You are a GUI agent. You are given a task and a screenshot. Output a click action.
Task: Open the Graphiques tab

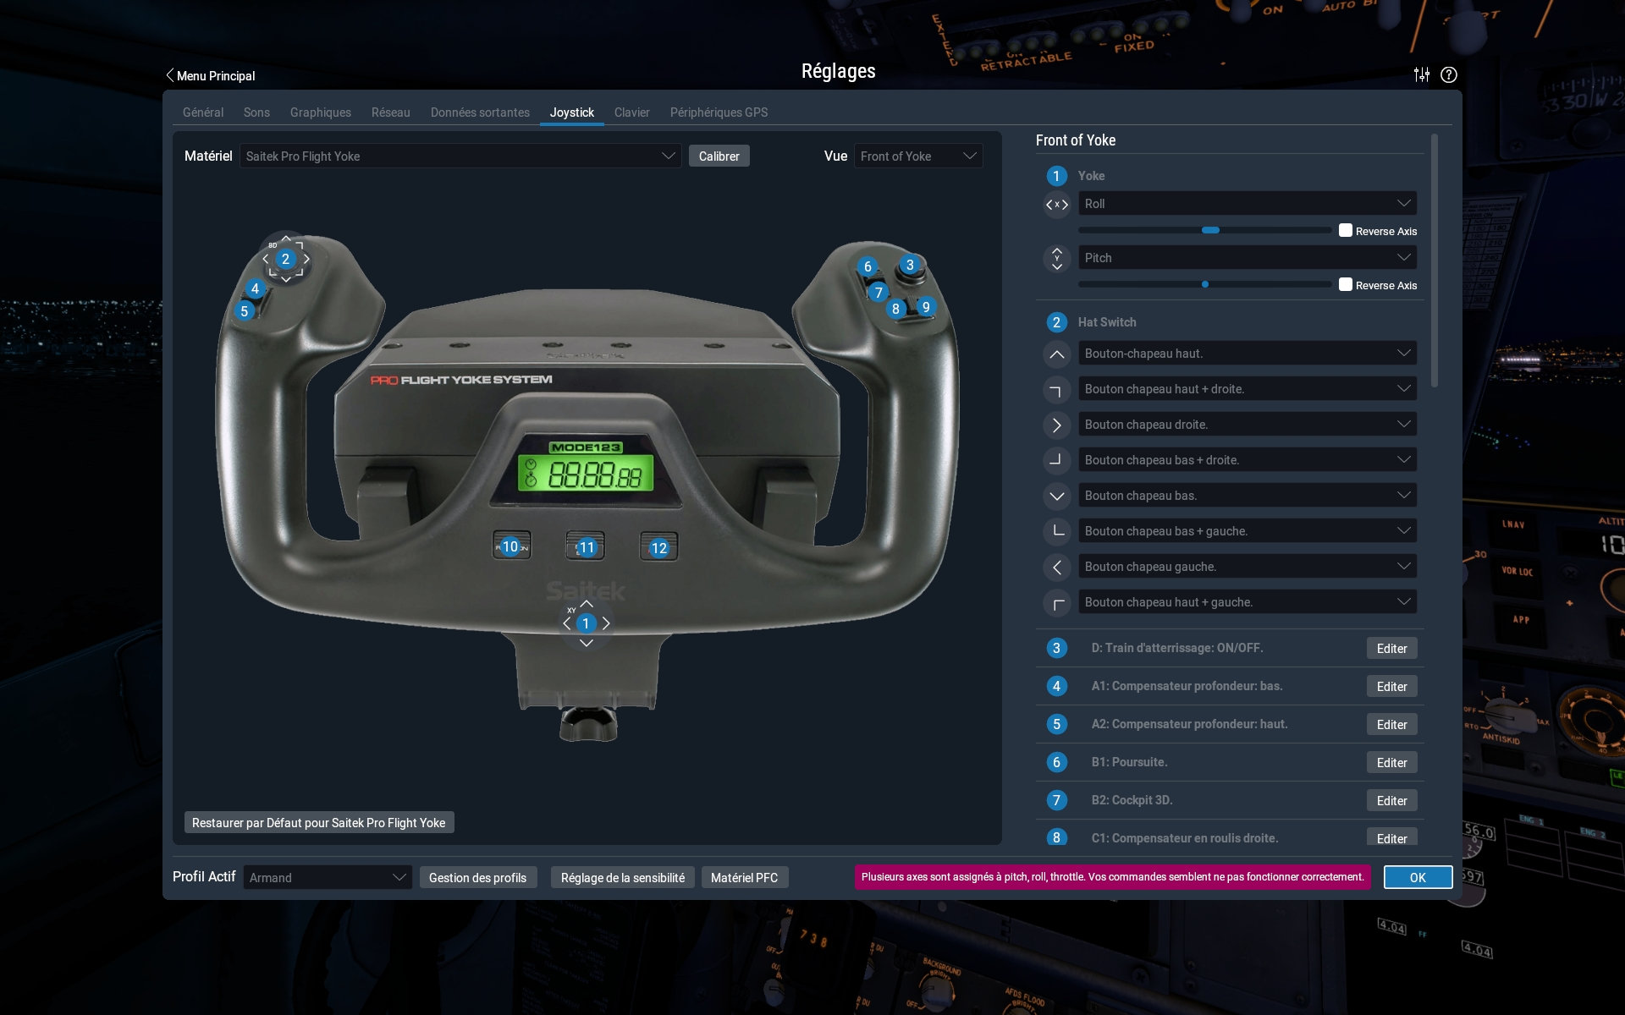click(320, 112)
